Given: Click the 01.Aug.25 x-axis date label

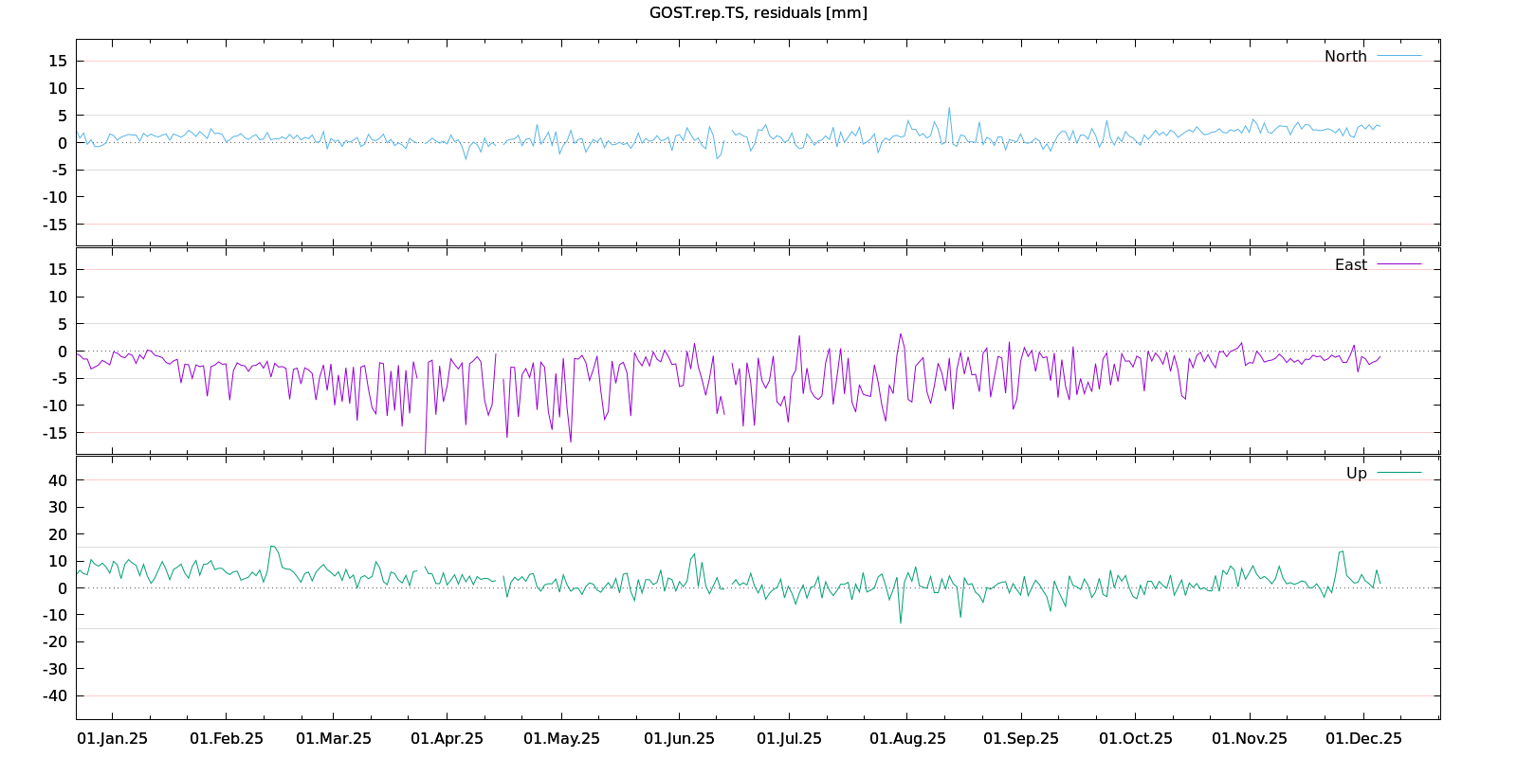Looking at the screenshot, I should 907,738.
